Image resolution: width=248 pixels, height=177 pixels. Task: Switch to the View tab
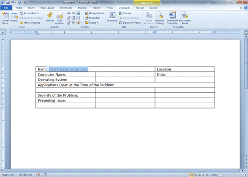point(110,8)
